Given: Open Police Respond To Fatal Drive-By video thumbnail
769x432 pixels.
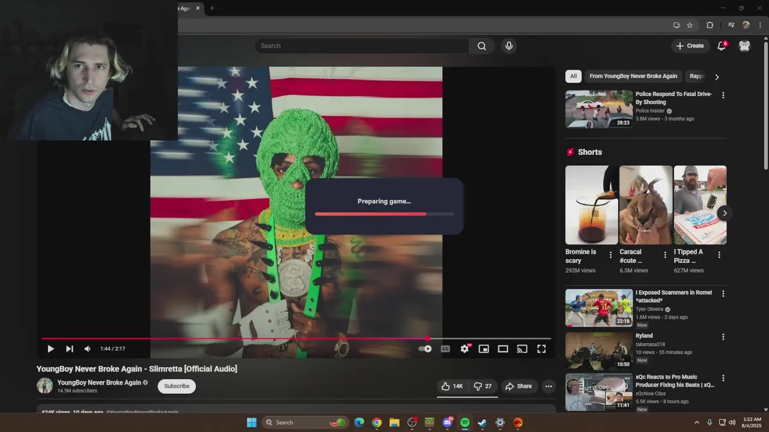Looking at the screenshot, I should coord(599,109).
